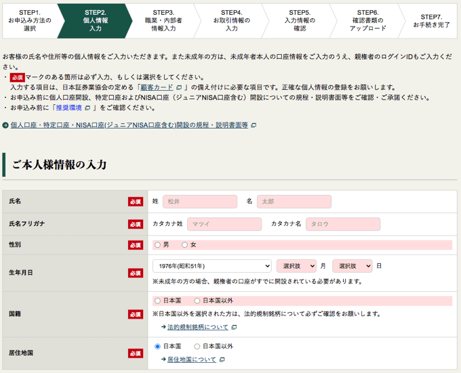Click the STEP4 お取引情報の入力 step
The width and height of the screenshot is (461, 373).
click(232, 21)
